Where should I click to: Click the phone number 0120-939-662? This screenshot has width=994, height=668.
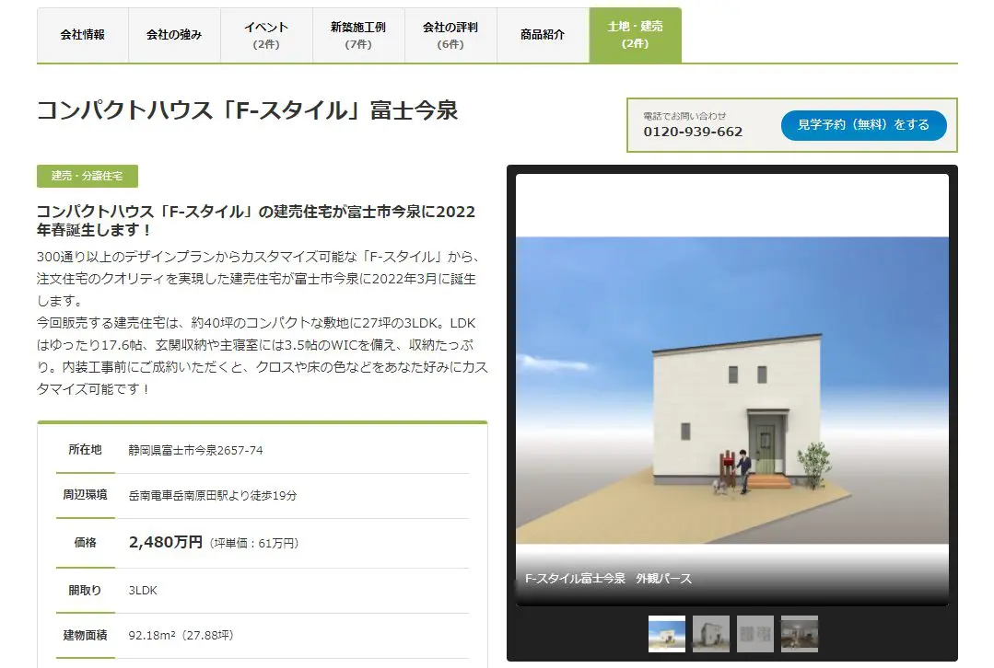(x=693, y=132)
